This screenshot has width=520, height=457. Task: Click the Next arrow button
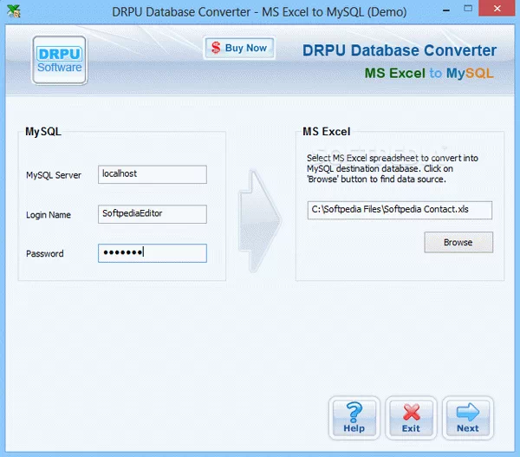(x=468, y=418)
